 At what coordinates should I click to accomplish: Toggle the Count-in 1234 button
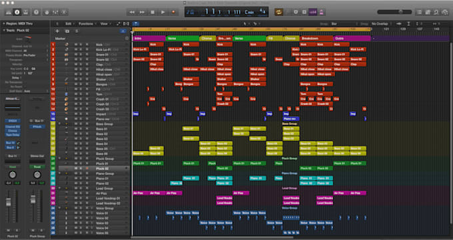click(x=313, y=12)
